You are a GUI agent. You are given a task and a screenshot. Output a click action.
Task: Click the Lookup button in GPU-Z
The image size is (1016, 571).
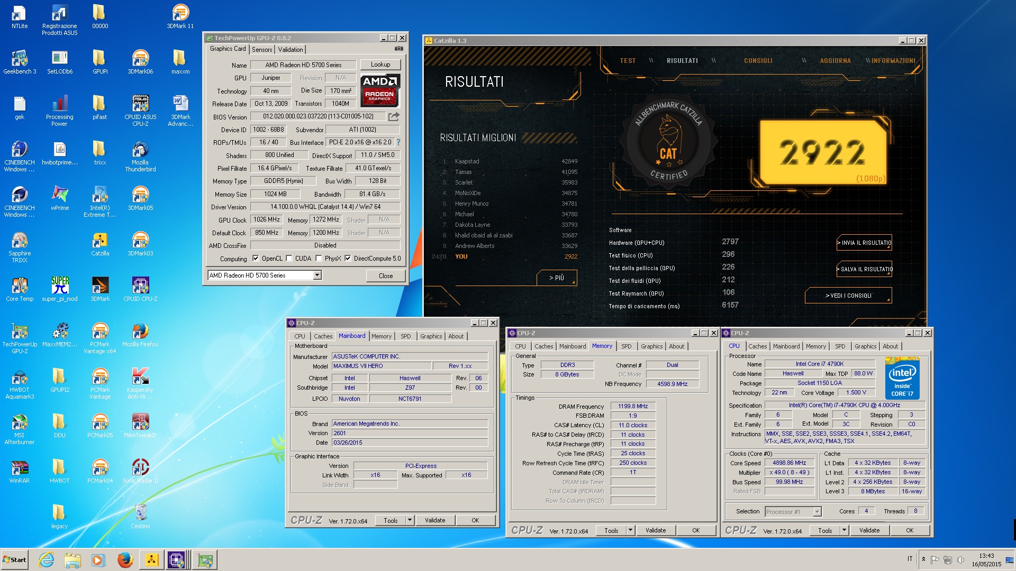(x=380, y=65)
